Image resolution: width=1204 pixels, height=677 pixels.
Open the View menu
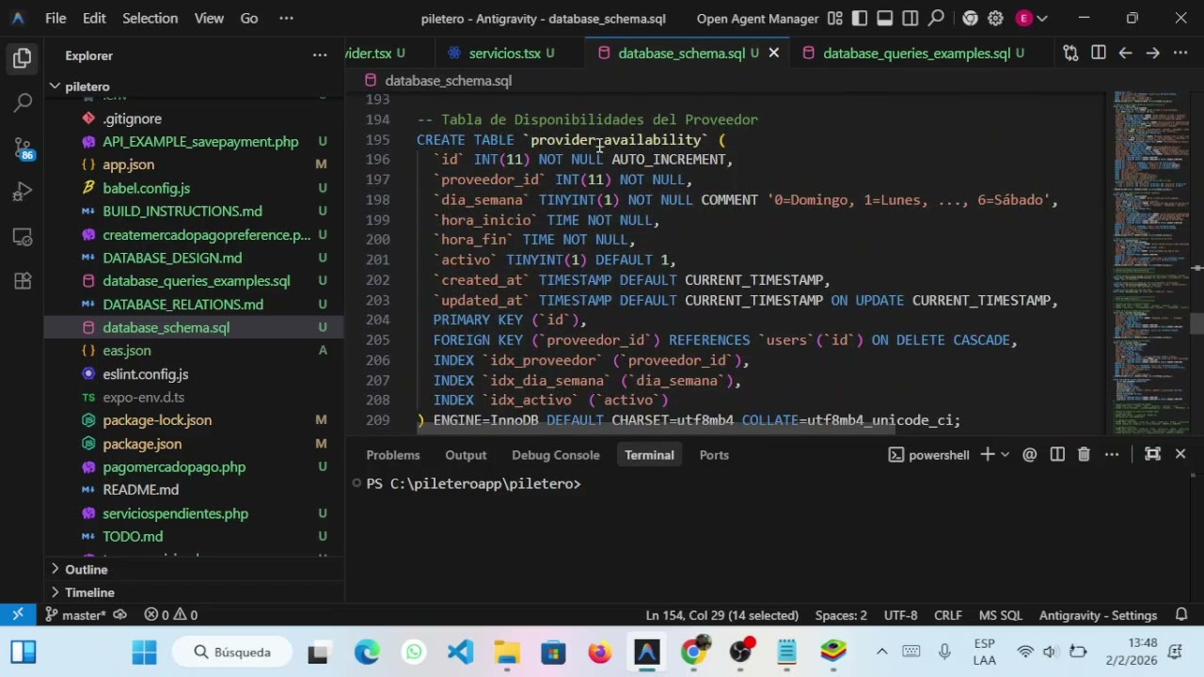(209, 18)
